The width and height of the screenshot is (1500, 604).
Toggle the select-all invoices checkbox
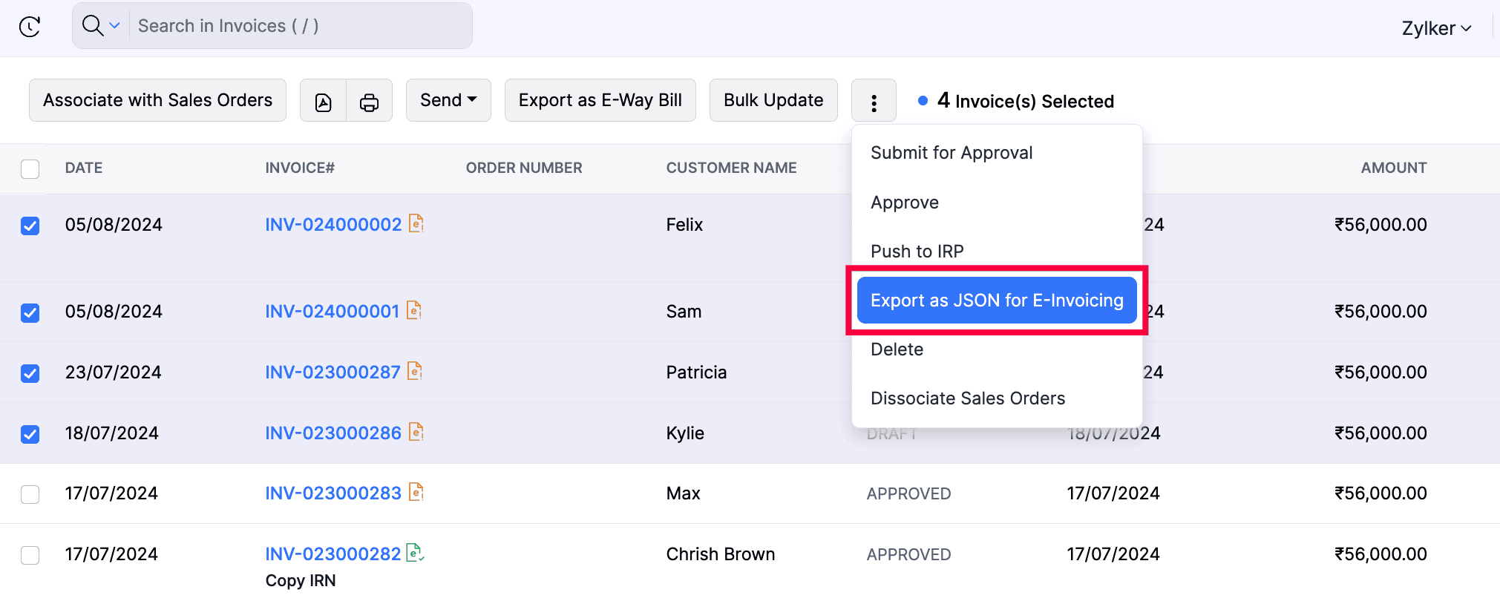point(30,168)
